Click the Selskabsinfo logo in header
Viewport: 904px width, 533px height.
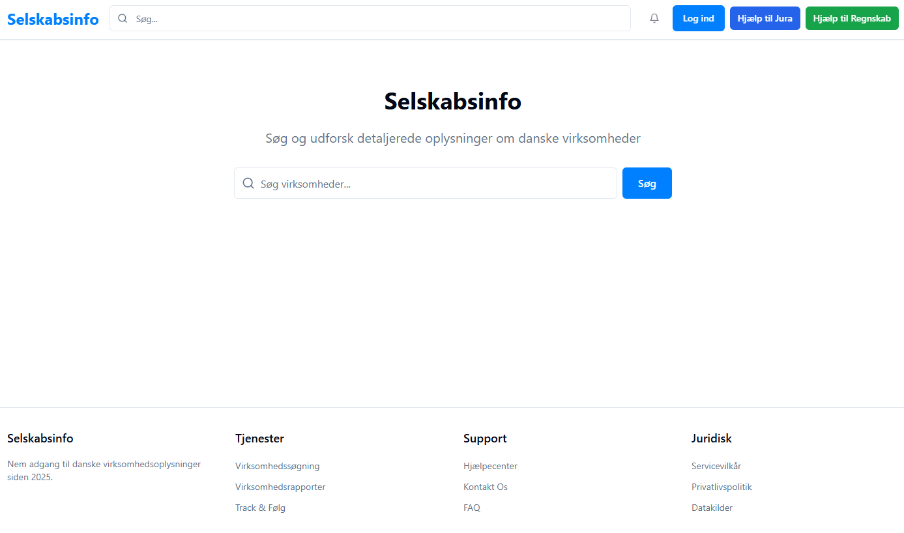click(x=53, y=19)
